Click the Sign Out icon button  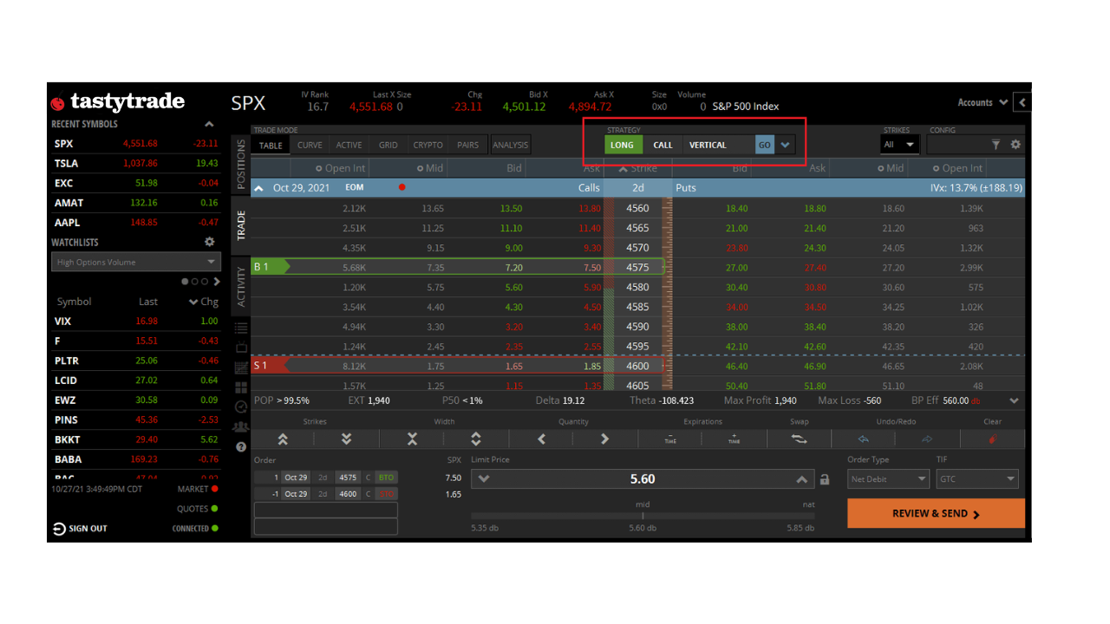[x=59, y=529]
